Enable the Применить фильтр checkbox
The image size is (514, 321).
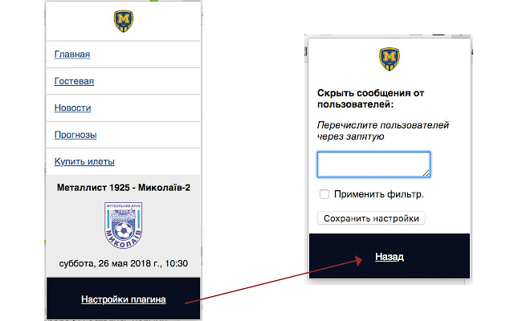click(324, 194)
